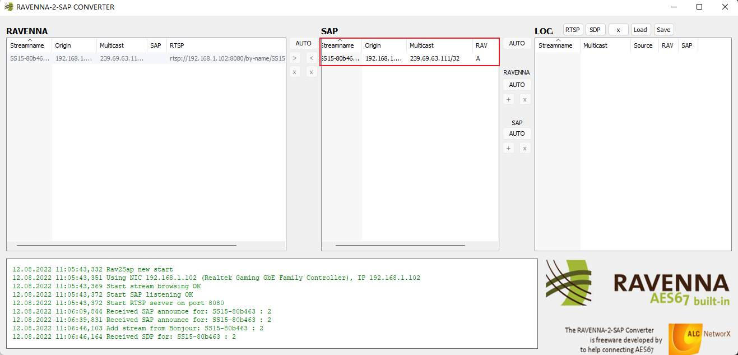Click the SAP header in LOCAL list
Viewport: 738px width, 355px height.
(x=688, y=45)
